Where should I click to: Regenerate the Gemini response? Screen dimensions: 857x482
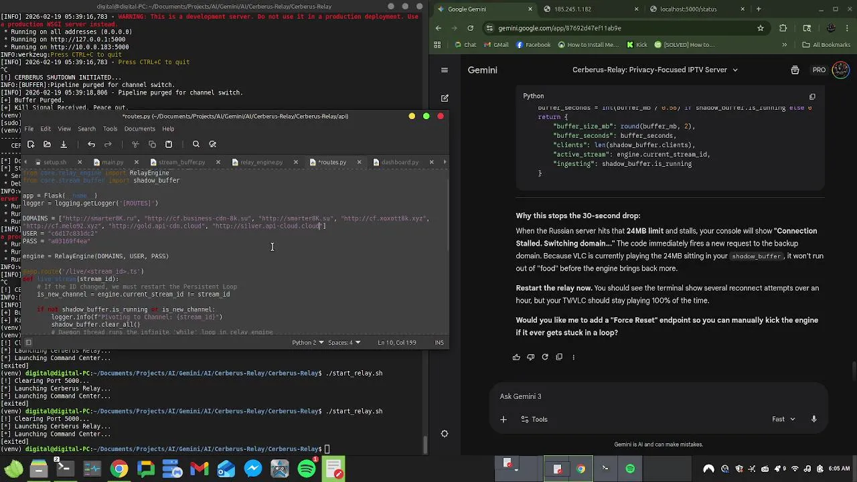(x=545, y=357)
